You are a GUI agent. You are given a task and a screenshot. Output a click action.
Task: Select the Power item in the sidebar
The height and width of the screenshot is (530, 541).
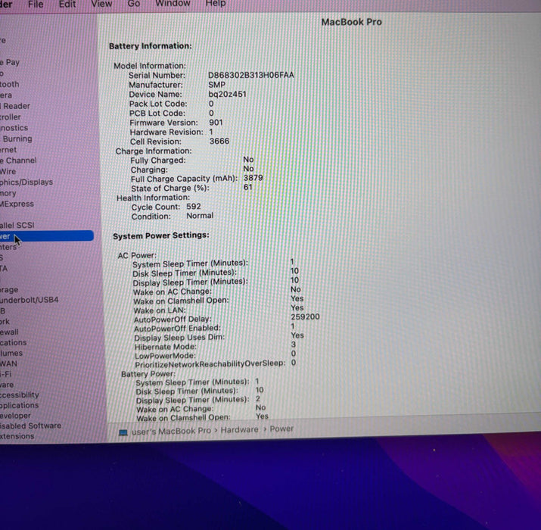tap(47, 235)
